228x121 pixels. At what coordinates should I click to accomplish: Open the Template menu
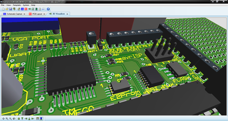point(17,5)
